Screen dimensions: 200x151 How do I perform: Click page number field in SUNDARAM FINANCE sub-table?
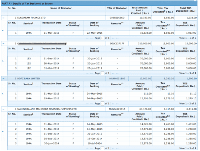(x=102, y=38)
